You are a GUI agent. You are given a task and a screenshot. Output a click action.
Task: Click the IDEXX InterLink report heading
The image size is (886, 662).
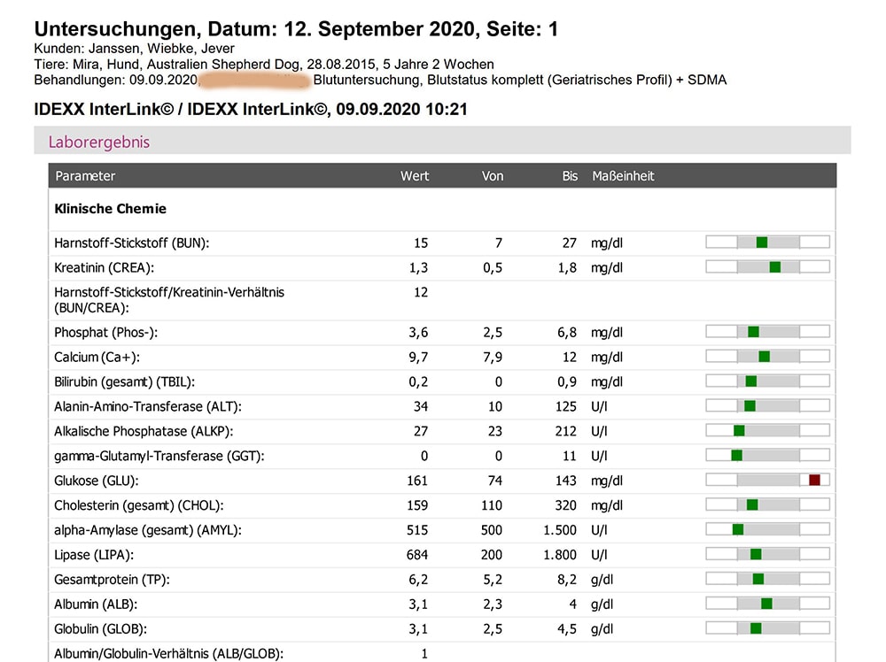point(250,110)
